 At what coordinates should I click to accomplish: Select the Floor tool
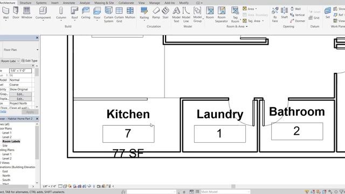(x=97, y=13)
